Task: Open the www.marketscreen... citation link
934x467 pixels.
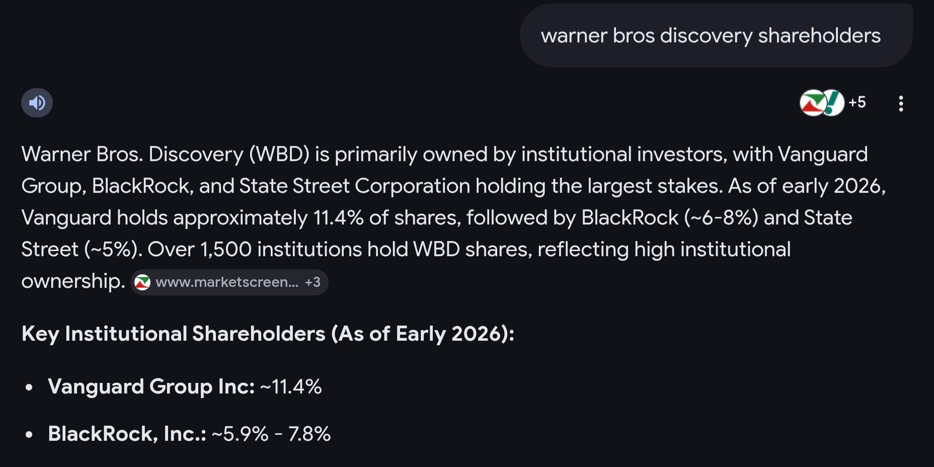Action: tap(226, 282)
